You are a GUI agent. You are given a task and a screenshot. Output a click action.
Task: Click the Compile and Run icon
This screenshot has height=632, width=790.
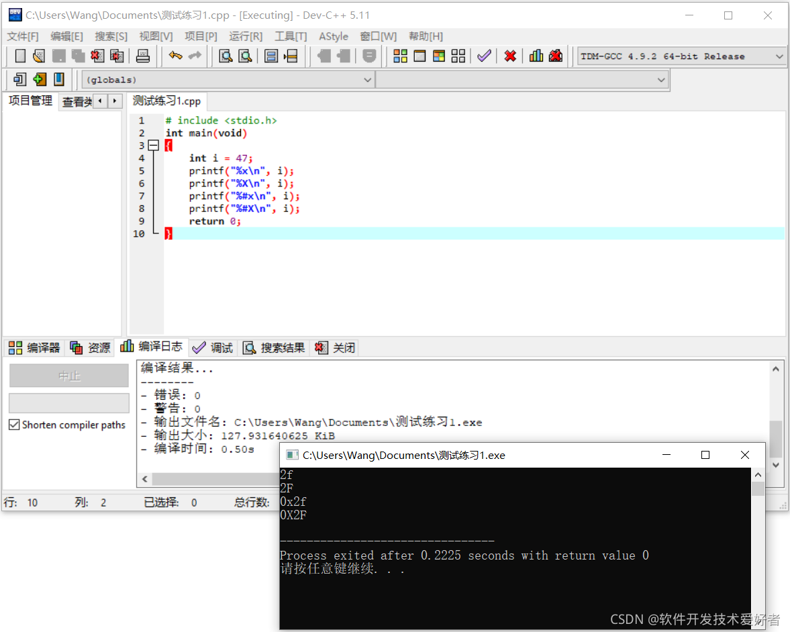coord(439,56)
